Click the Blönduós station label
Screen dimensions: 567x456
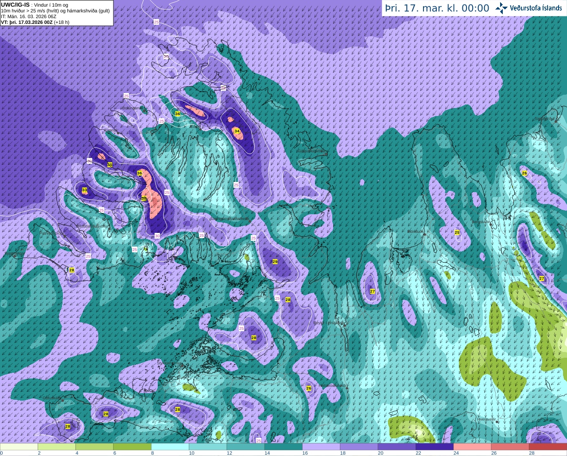point(416,231)
